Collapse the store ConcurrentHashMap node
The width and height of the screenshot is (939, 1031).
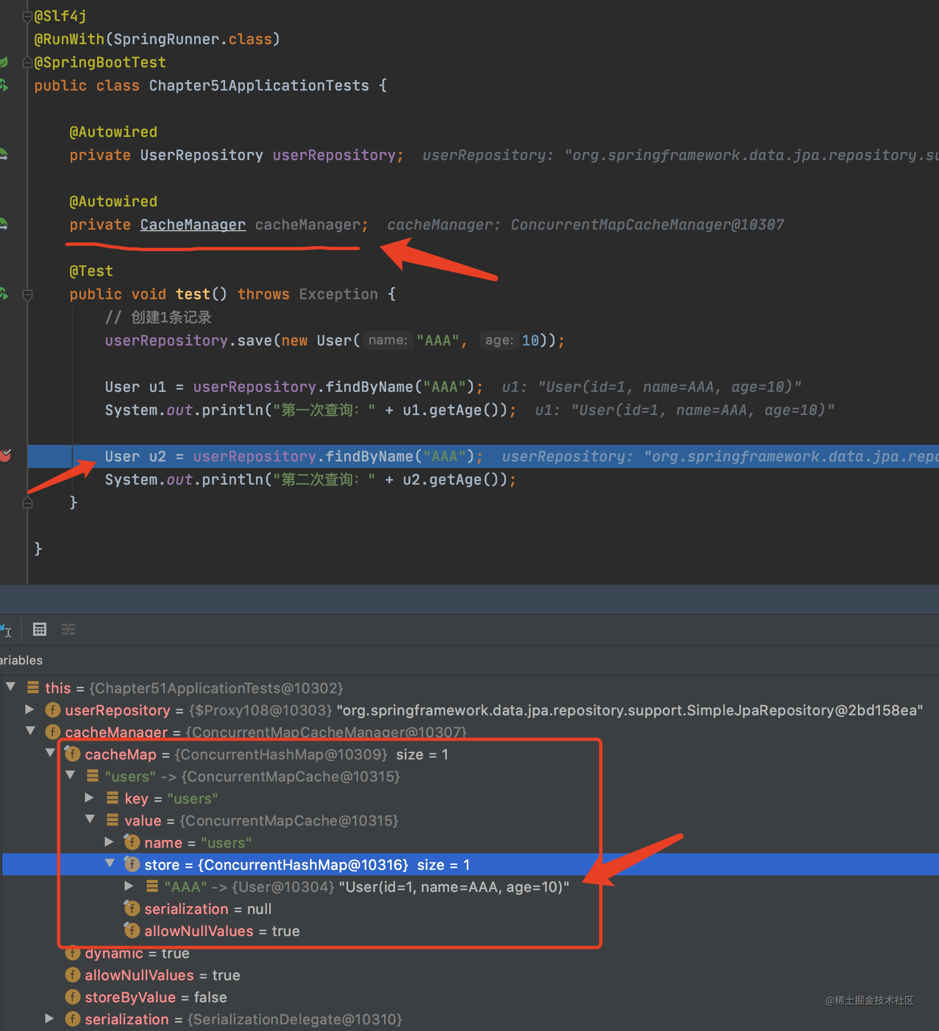[x=110, y=864]
